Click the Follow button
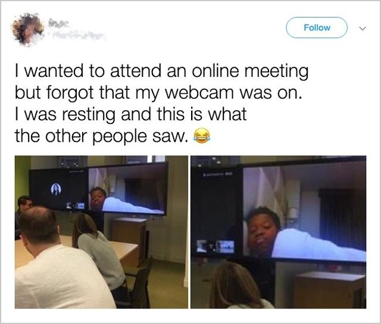This screenshot has height=324, width=381. [317, 27]
